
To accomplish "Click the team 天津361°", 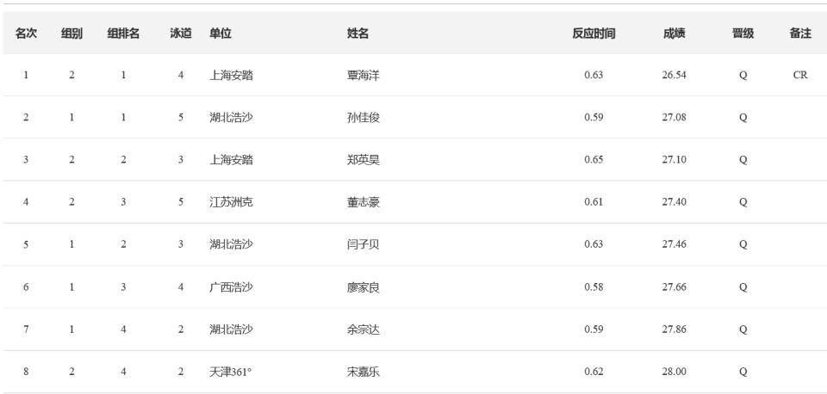I will tap(231, 372).
